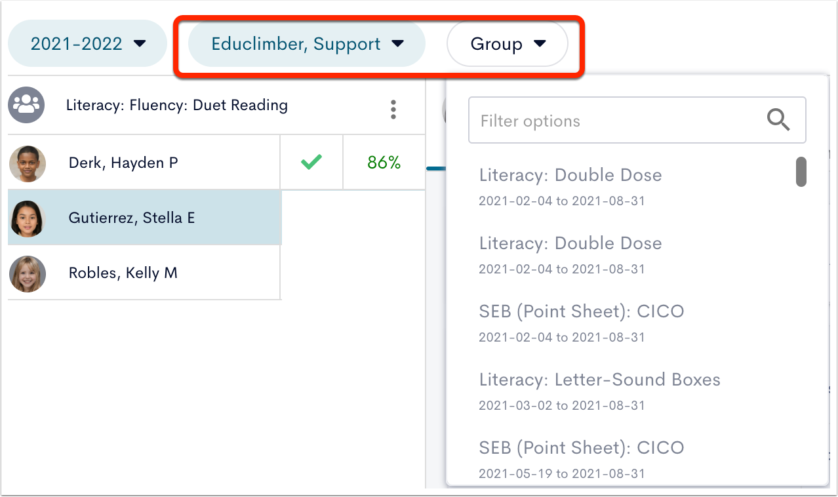Open the Group dropdown
The image size is (838, 497).
[x=508, y=44]
